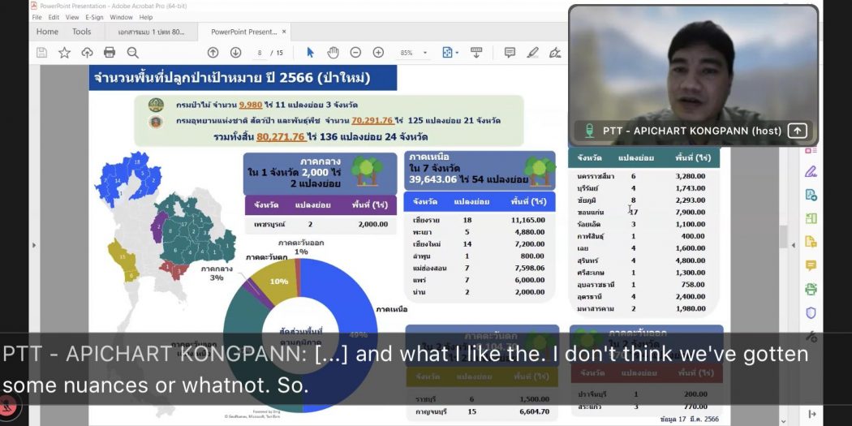Click the current page number field

[x=260, y=53]
